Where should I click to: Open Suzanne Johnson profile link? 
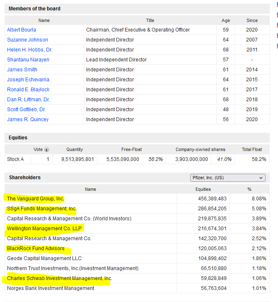click(27, 40)
